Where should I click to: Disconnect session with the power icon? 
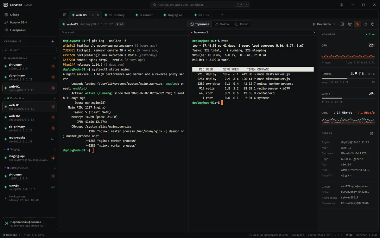pyautogui.click(x=373, y=24)
